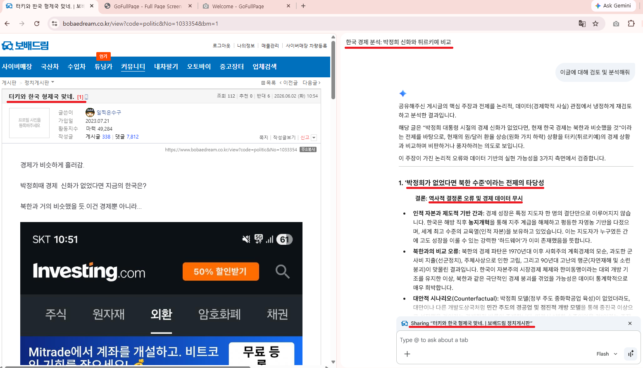Open 커뮤니티 menu
Screen dimensions: 643x368
tap(133, 67)
